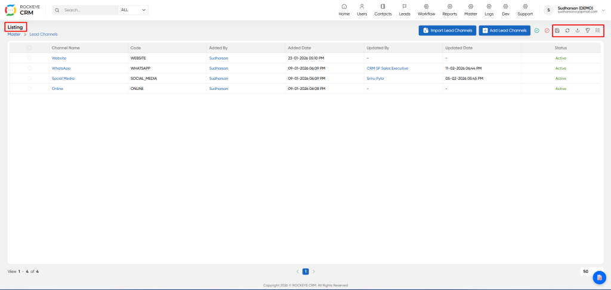Open the Workflow menu
The image size is (611, 290).
point(426,10)
